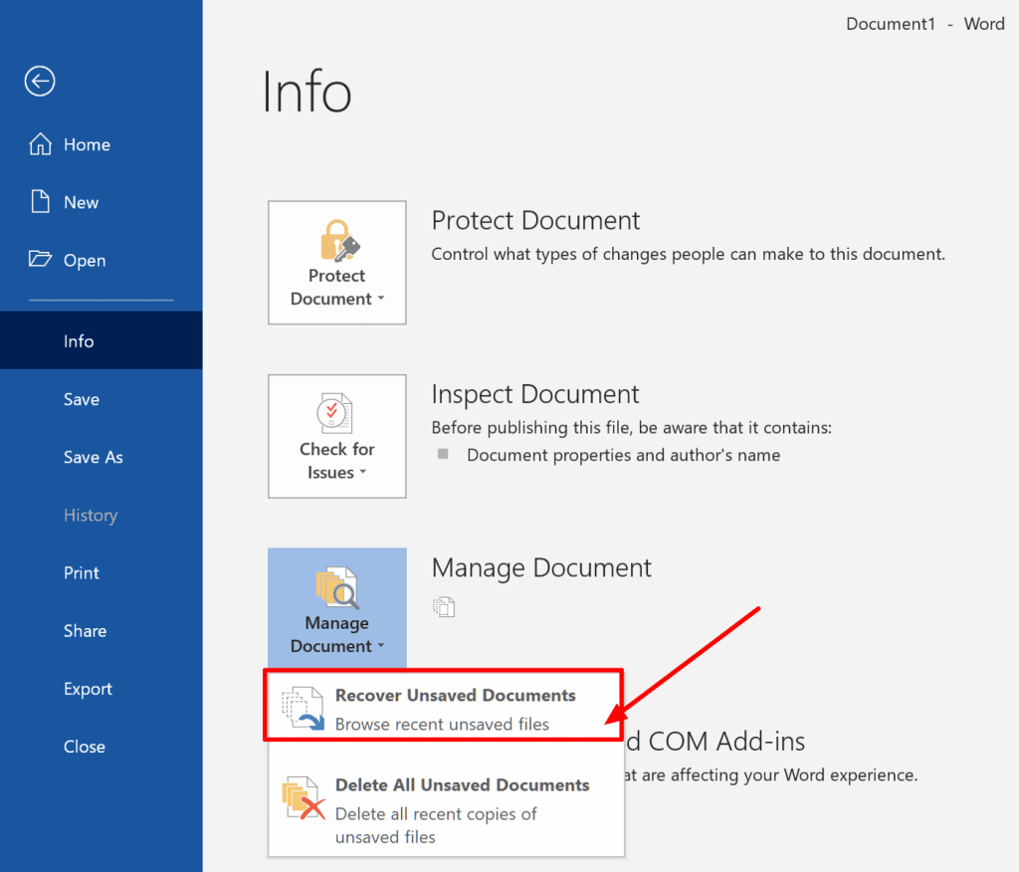Click the padlock Protect Document icon
Screen dimensions: 1019x872
coord(337,241)
